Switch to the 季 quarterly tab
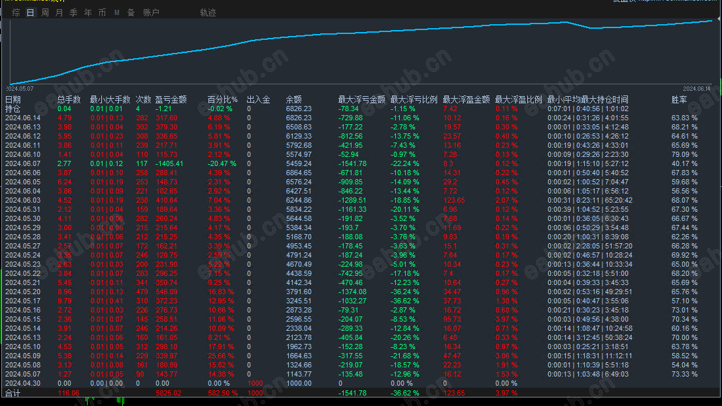The image size is (722, 406). click(73, 13)
